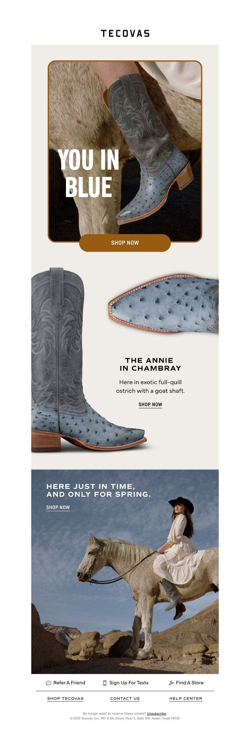This screenshot has width=250, height=730.
Task: Click the ostrich toe close-up image
Action: click(163, 303)
